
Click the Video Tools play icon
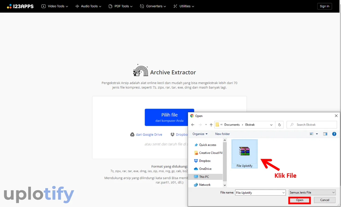(x=44, y=6)
